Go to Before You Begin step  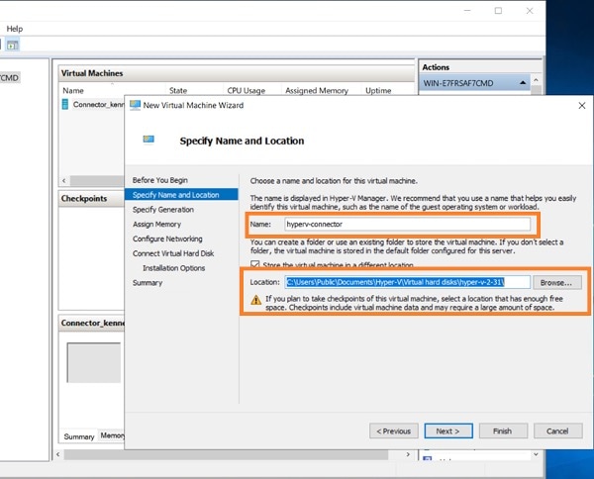tap(159, 180)
